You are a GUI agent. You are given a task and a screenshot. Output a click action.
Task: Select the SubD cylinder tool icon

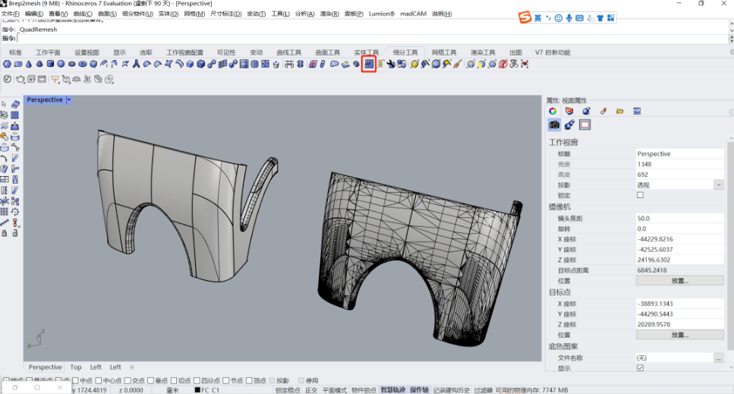point(50,64)
